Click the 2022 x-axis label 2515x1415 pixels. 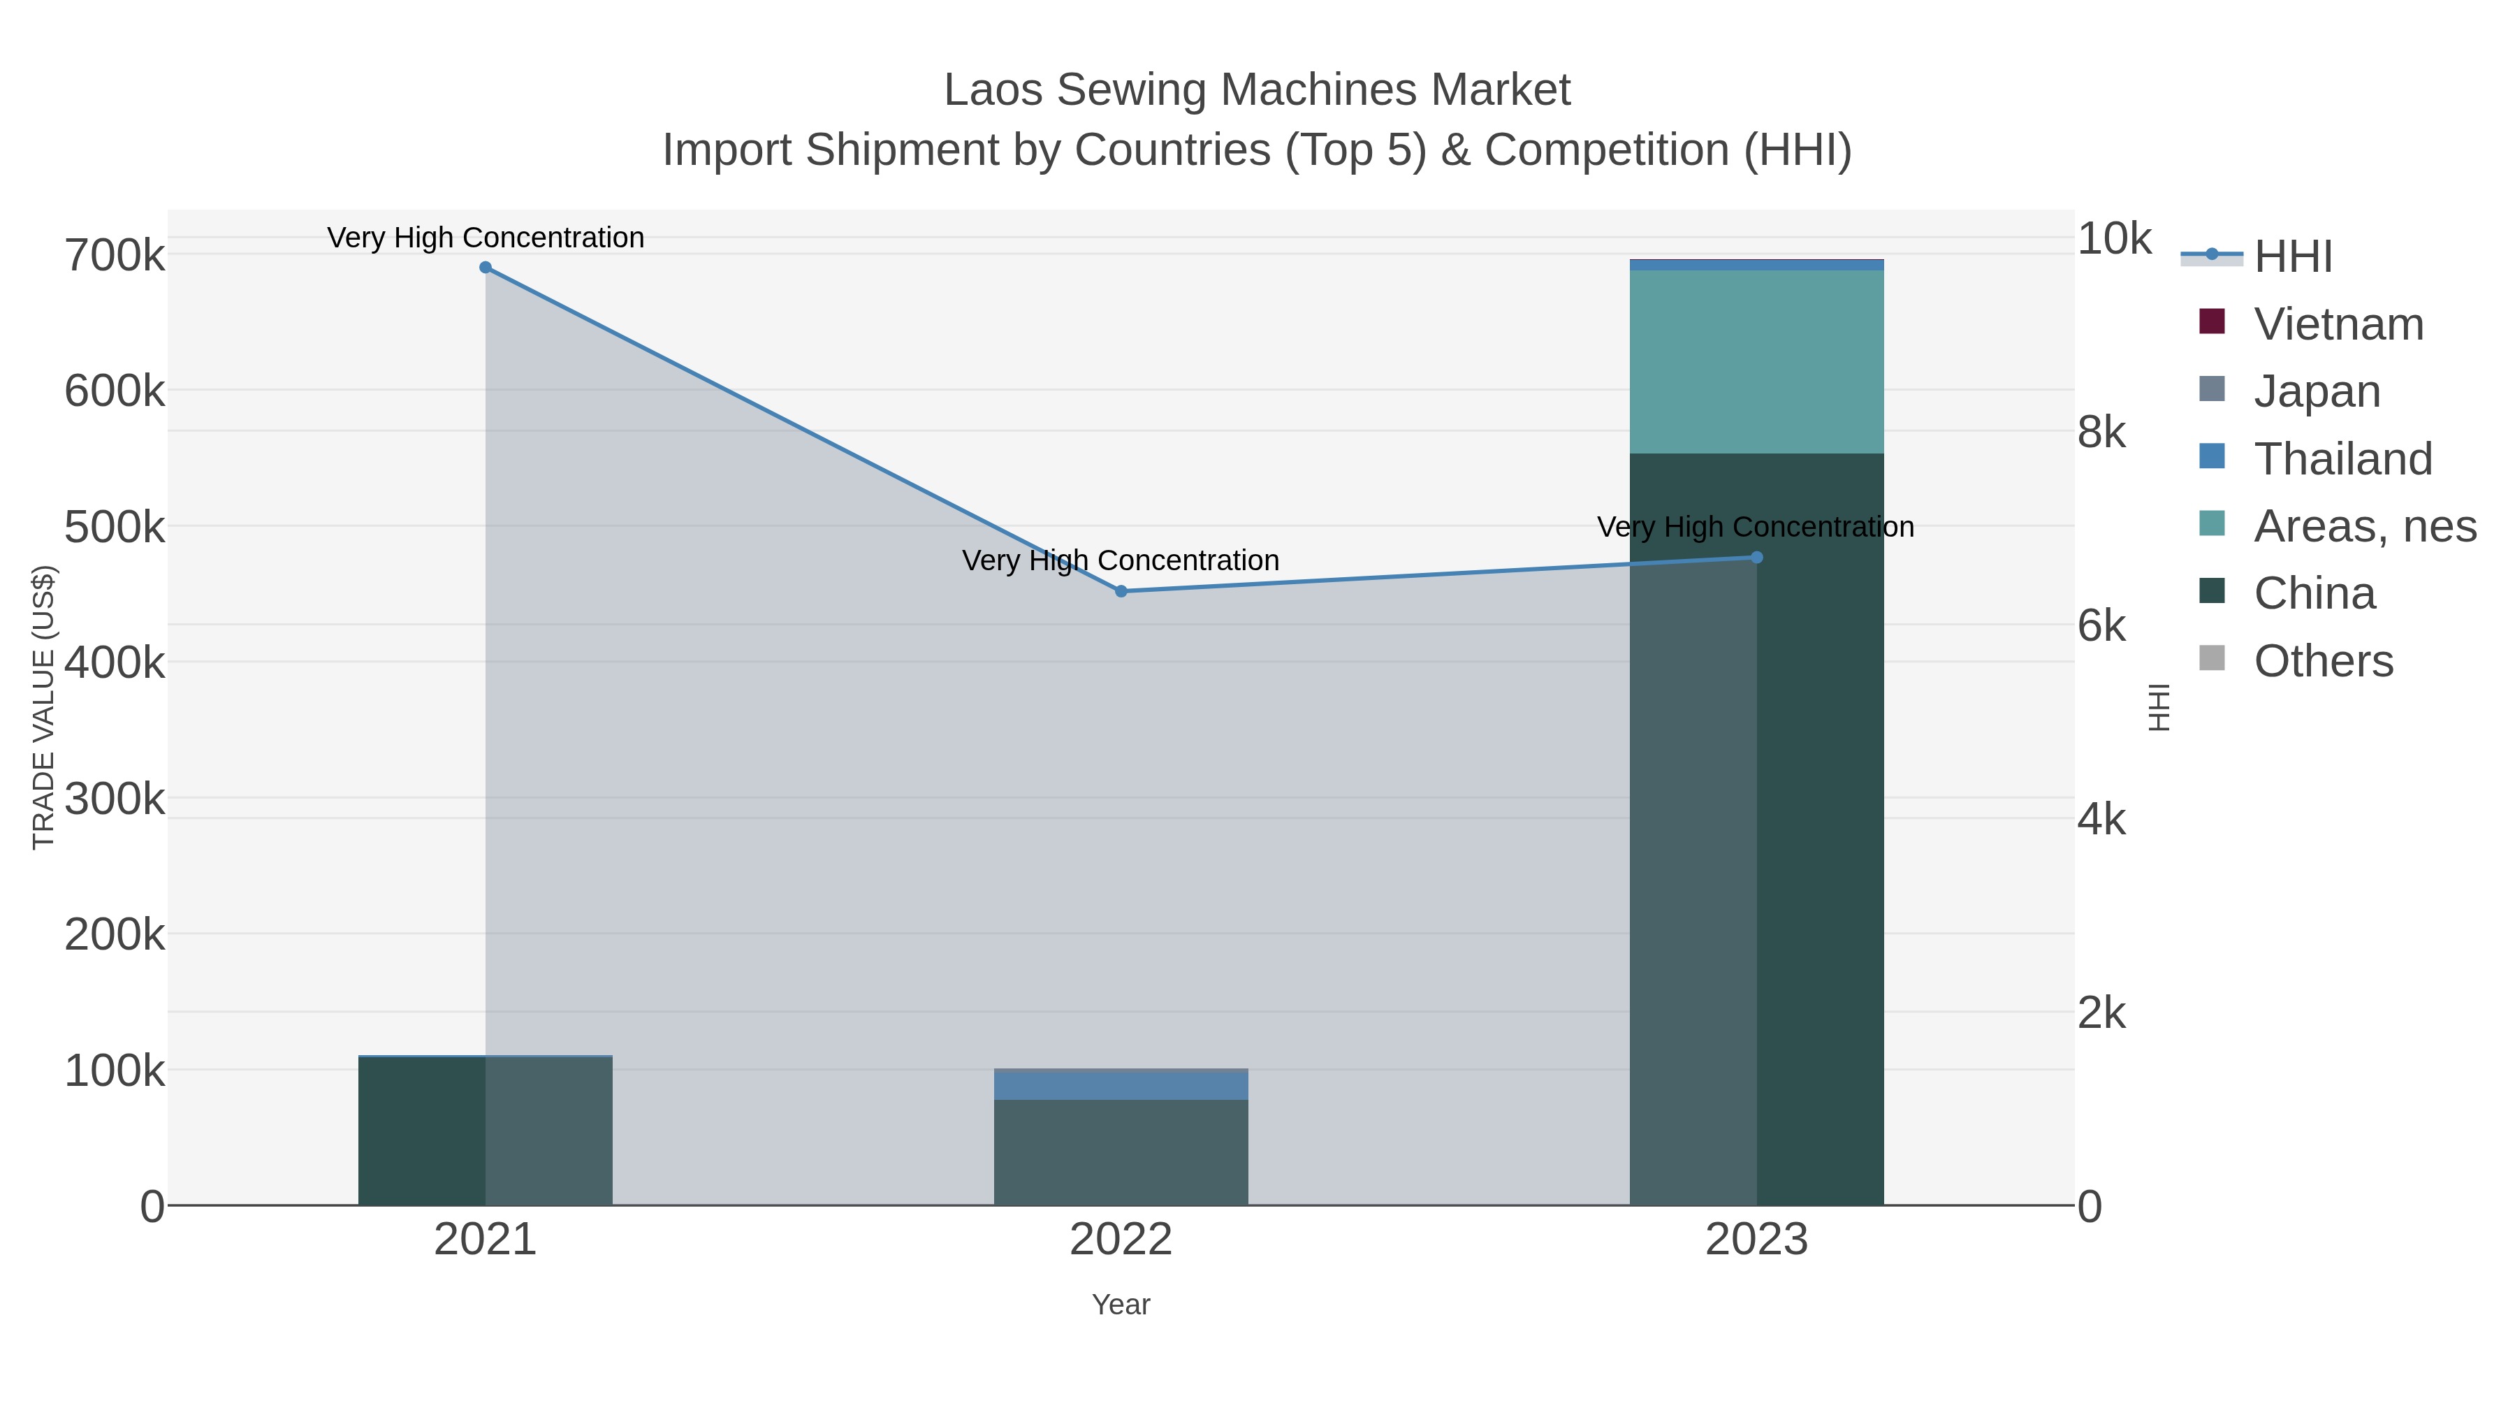coord(1121,1239)
